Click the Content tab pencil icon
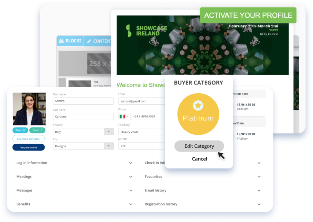 (89, 41)
